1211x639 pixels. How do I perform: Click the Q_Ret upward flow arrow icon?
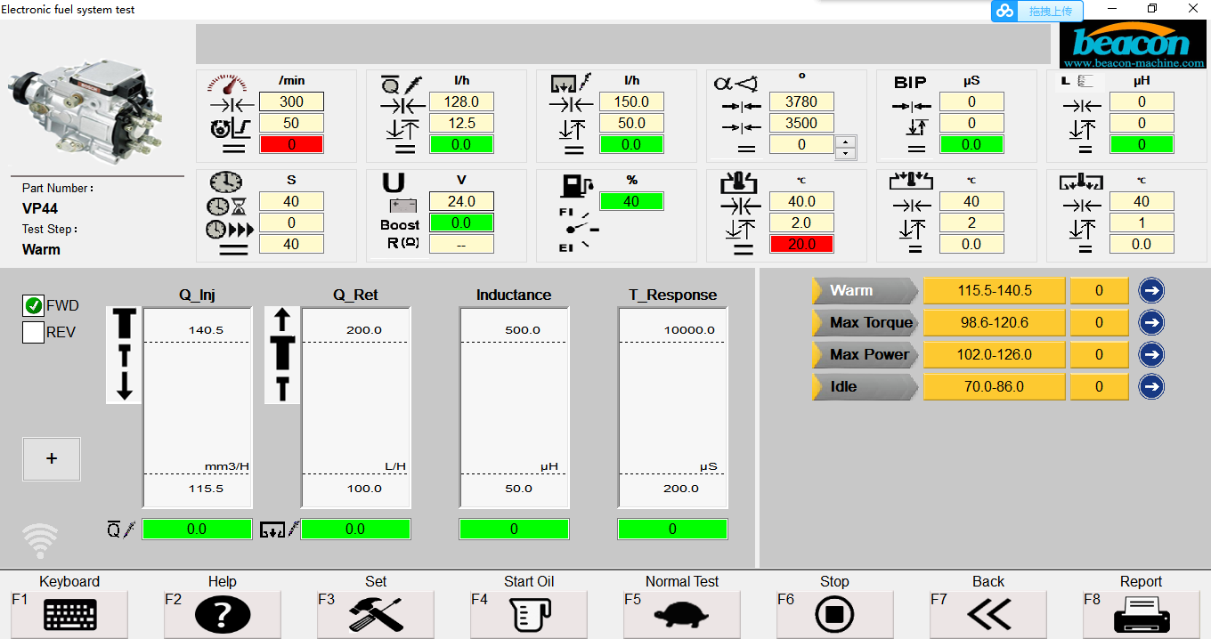pyautogui.click(x=282, y=354)
